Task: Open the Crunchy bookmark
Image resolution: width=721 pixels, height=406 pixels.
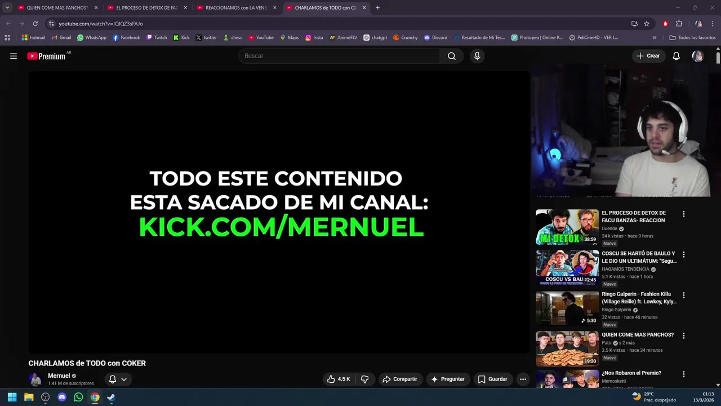Action: coord(406,38)
